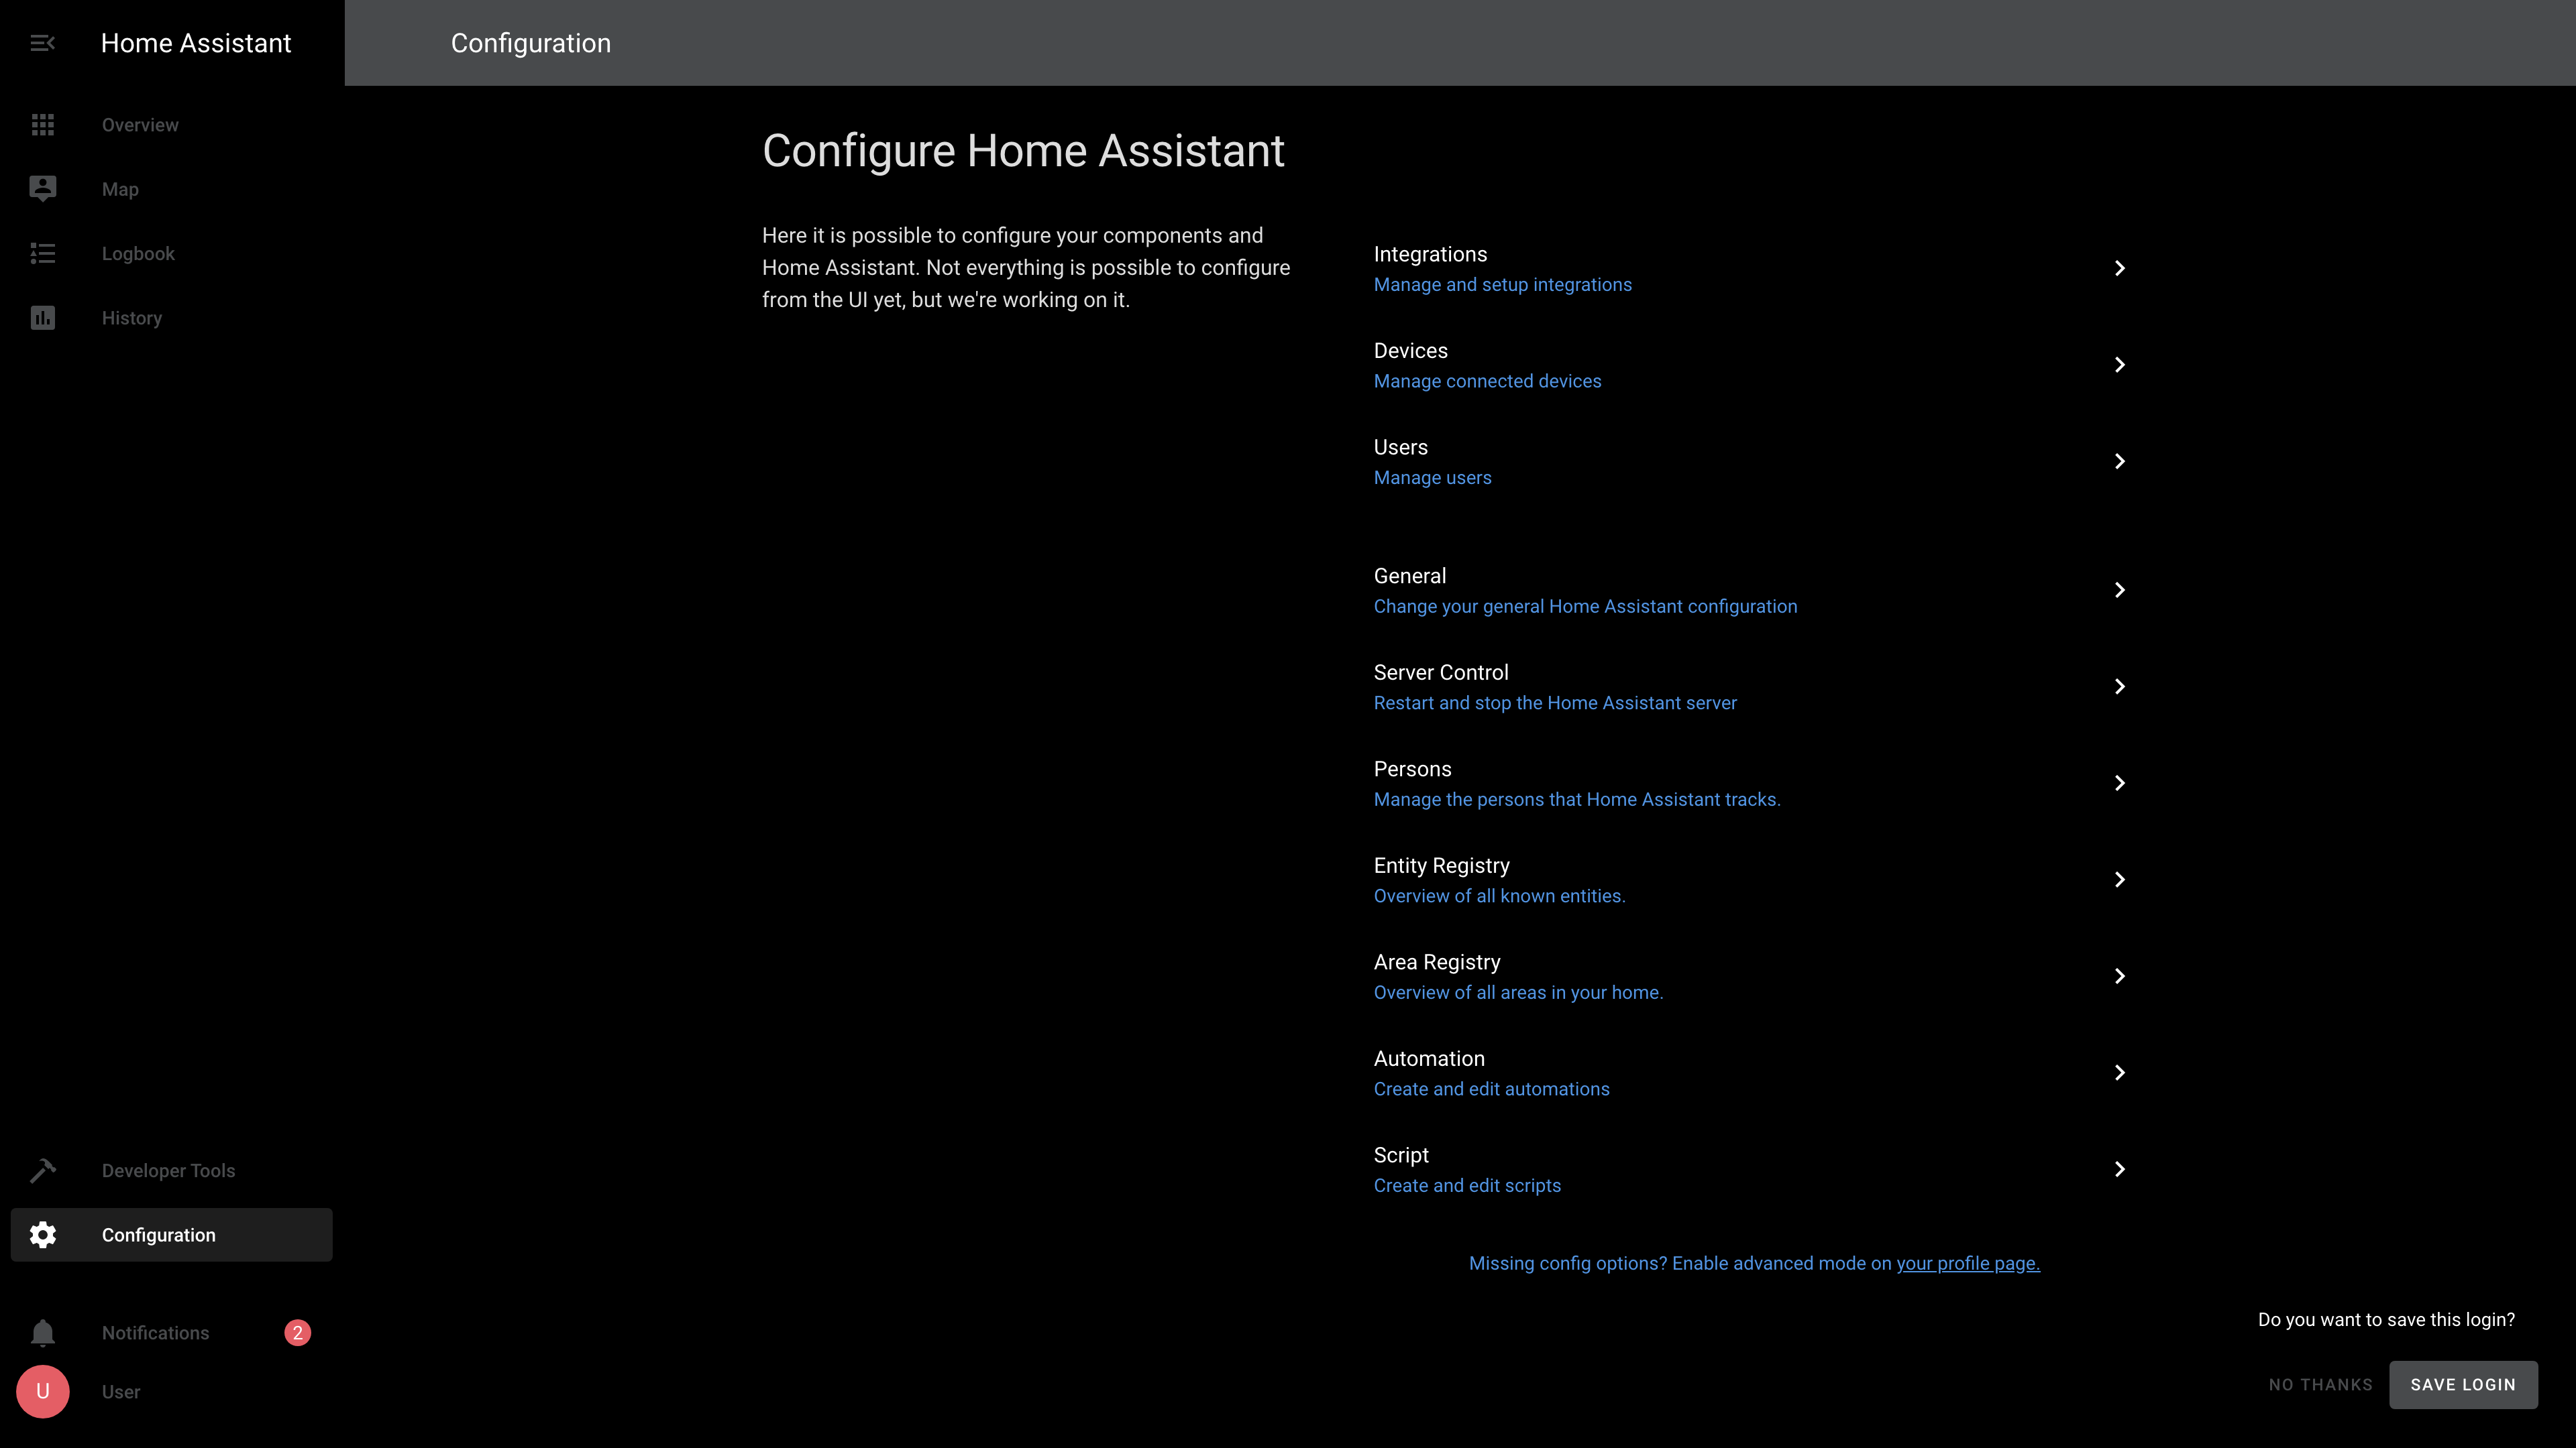Collapse the sidebar with the menu icon
This screenshot has width=2576, height=1448.
click(x=42, y=43)
